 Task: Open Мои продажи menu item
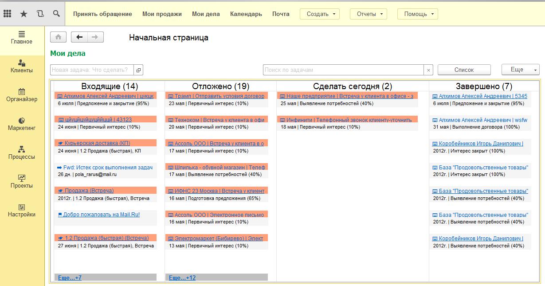pos(162,14)
